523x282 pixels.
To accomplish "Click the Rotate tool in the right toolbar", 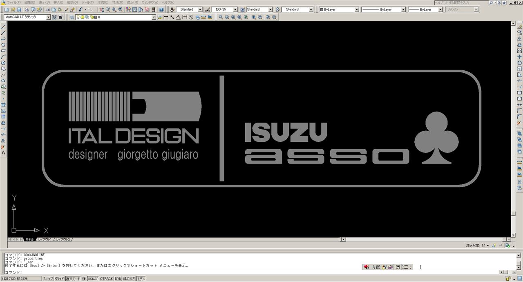I will [x=520, y=63].
